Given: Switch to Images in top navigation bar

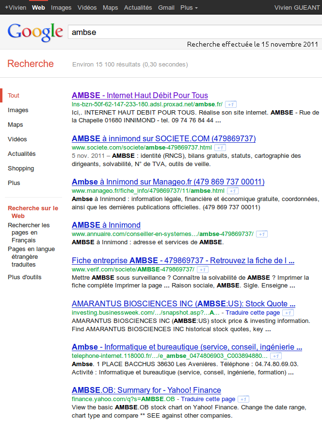Looking at the screenshot, I should [61, 8].
